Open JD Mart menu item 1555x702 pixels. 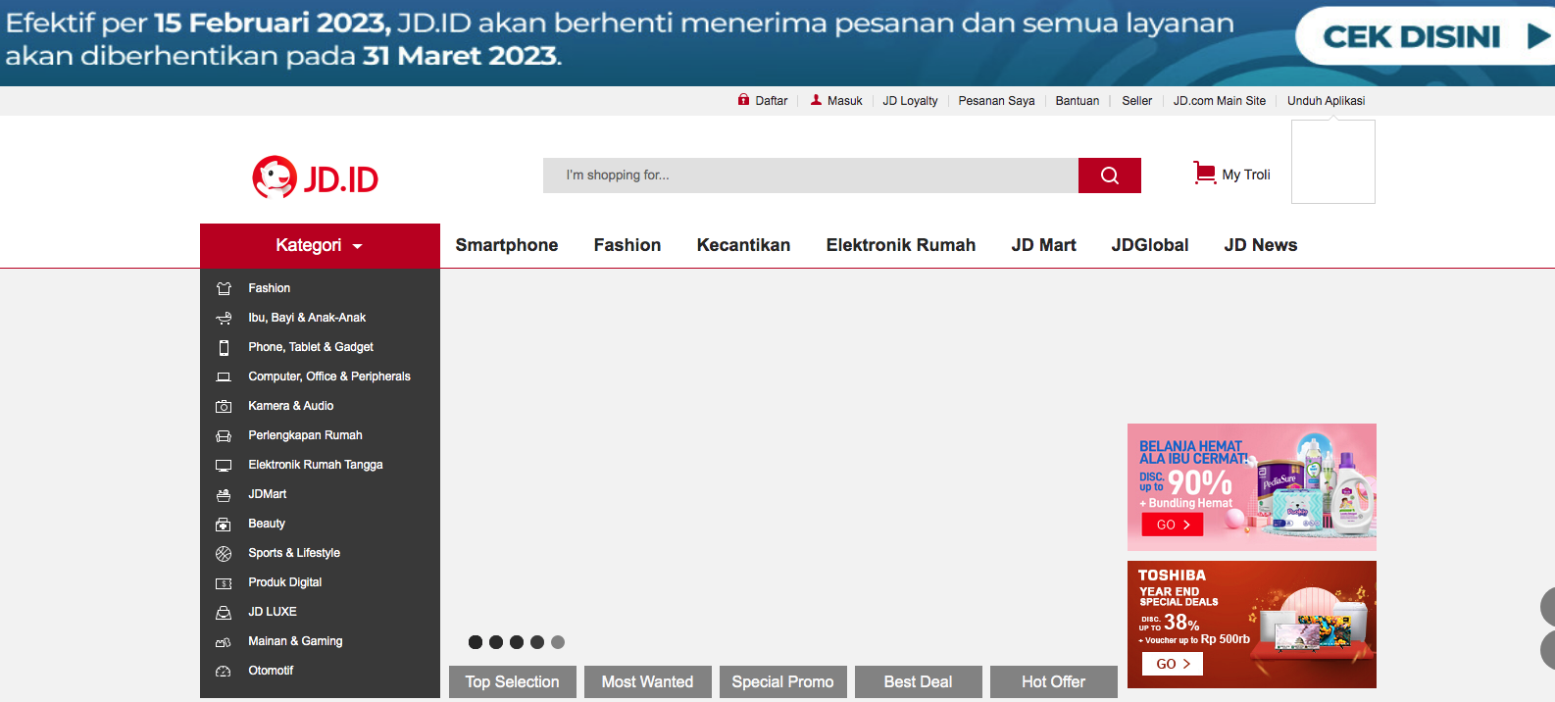click(x=1044, y=245)
